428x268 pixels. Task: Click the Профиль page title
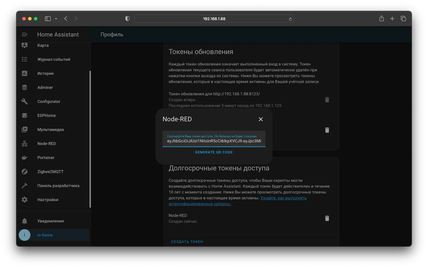(112, 34)
